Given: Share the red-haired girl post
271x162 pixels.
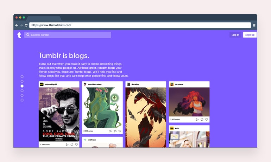Looking at the screenshot, I should pyautogui.click(x=197, y=120).
